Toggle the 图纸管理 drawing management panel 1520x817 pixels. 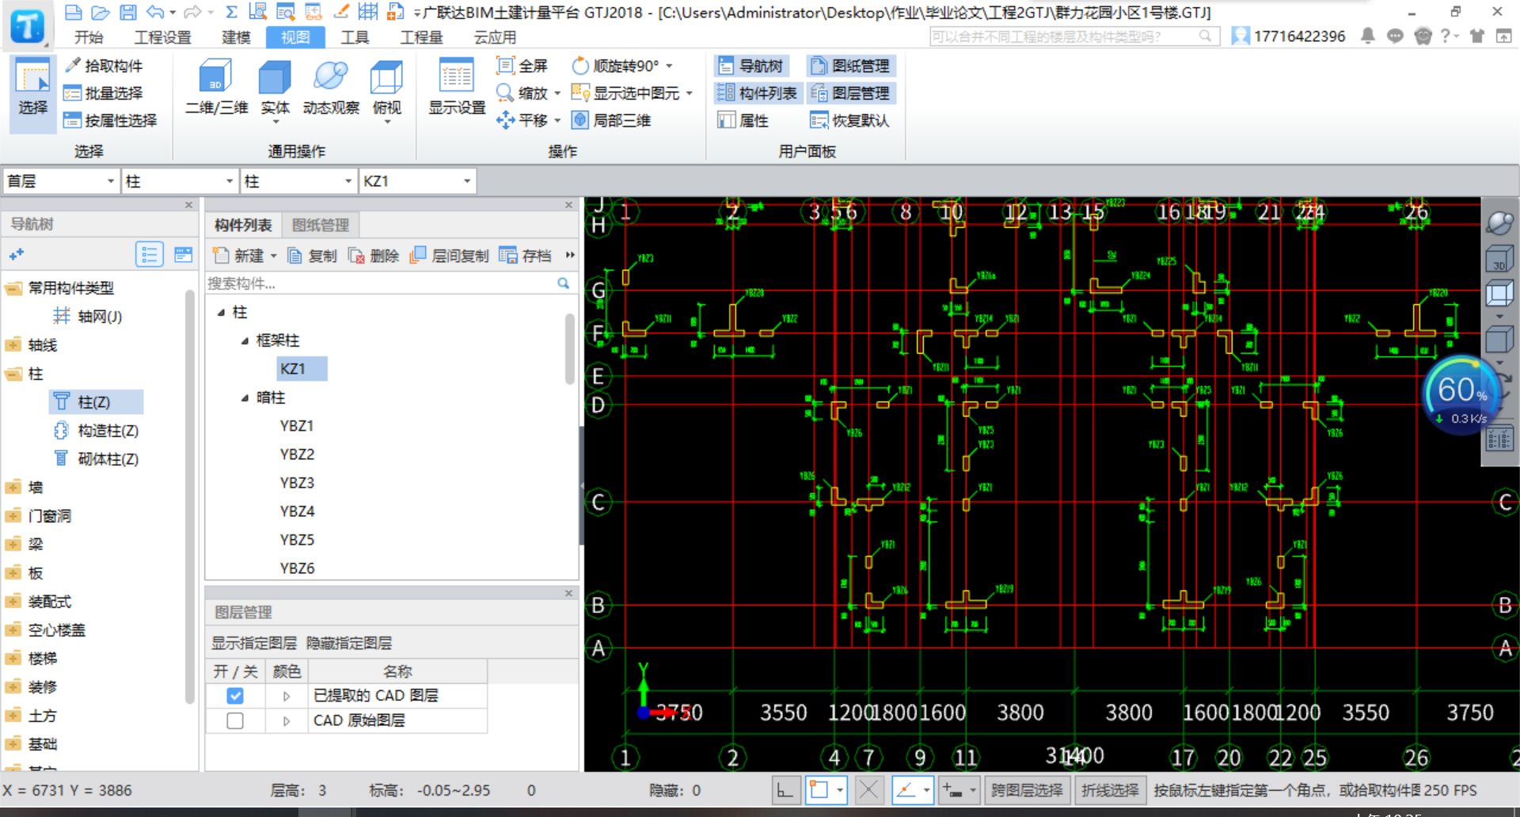click(x=850, y=66)
